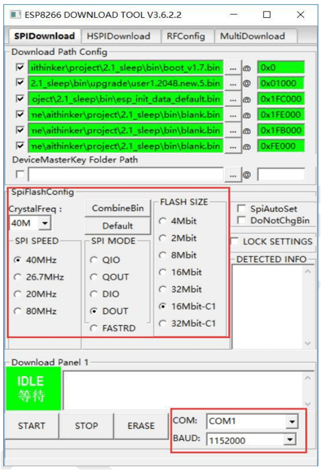Browse file for boot_v1.7.bin path row
Viewport: 321px width, 470px height.
(x=233, y=68)
